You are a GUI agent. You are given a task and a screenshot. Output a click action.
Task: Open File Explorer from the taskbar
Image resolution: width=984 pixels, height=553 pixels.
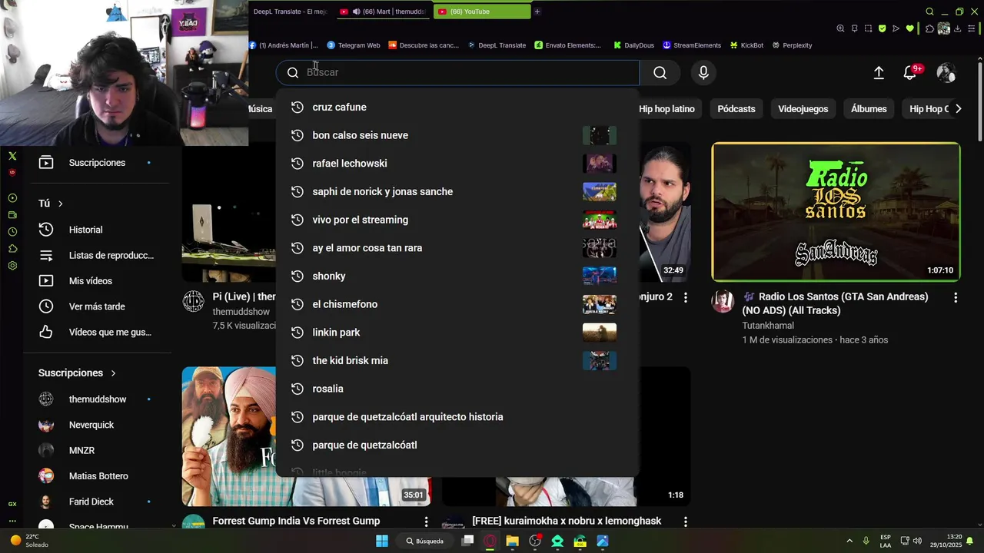[x=512, y=541]
